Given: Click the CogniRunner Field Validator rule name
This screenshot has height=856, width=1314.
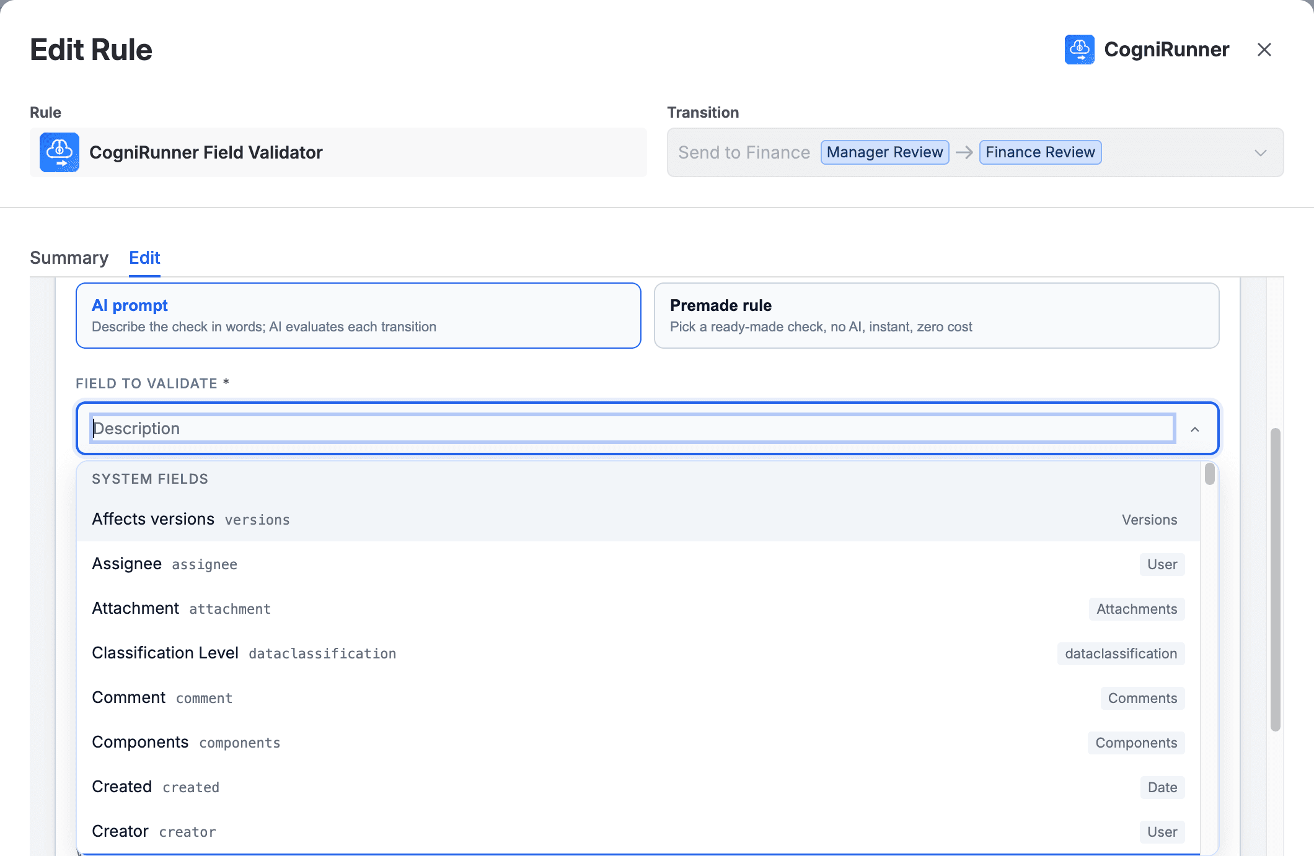Looking at the screenshot, I should click(206, 152).
